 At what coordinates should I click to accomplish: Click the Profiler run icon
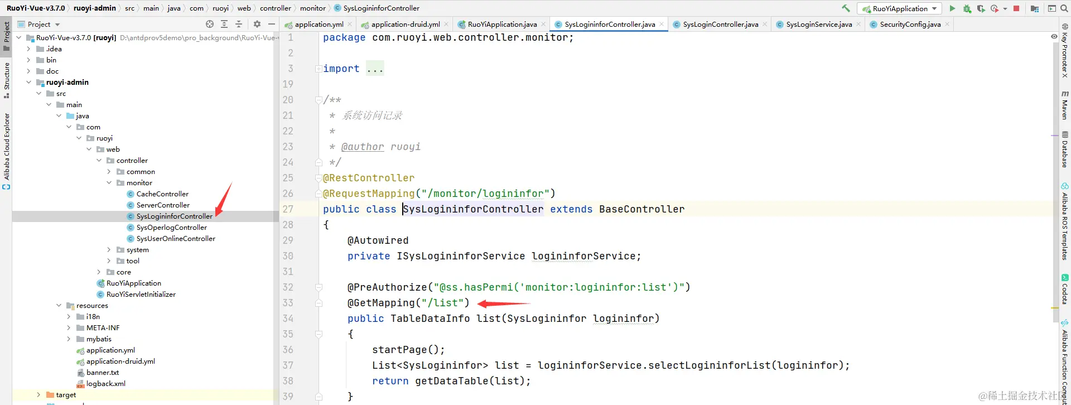click(995, 8)
